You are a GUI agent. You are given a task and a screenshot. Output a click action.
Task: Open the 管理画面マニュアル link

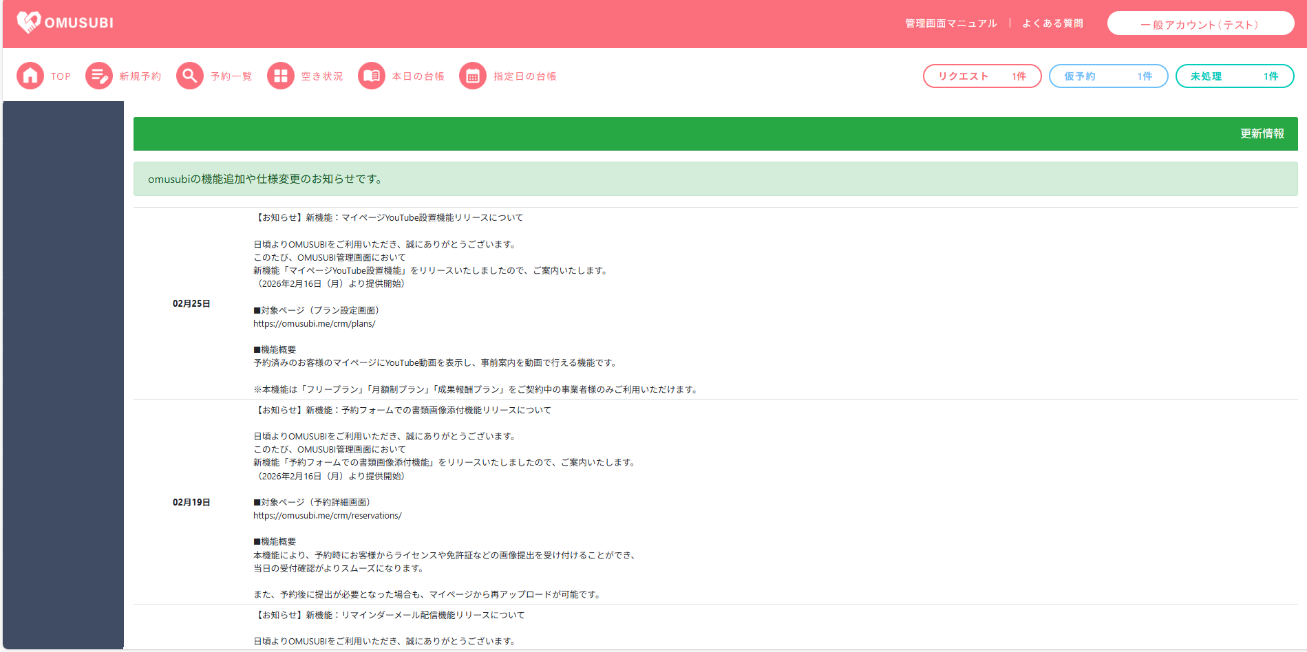pyautogui.click(x=950, y=23)
